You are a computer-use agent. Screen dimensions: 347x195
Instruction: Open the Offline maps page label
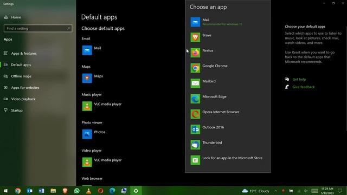click(21, 76)
